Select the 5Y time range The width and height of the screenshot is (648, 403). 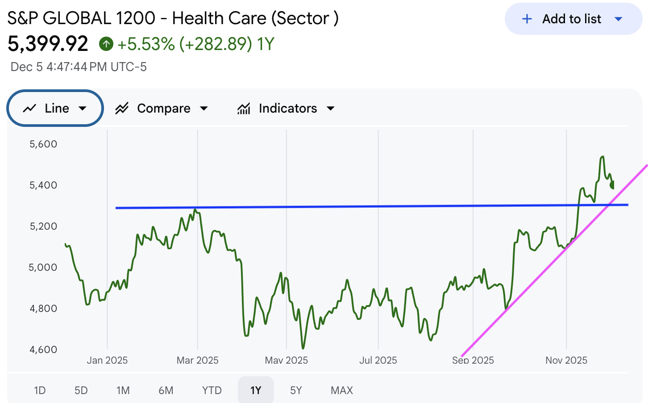[296, 390]
